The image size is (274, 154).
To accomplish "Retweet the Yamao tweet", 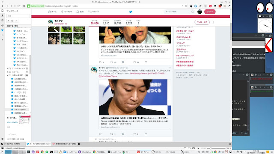I will pos(112,134).
